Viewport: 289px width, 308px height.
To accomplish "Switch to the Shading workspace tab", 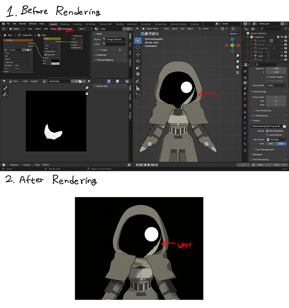I will click(119, 24).
